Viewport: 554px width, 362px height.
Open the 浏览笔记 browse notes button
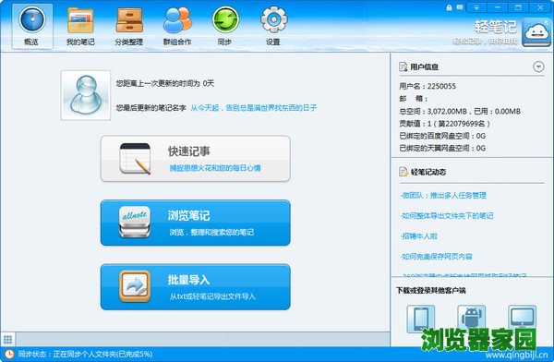pyautogui.click(x=196, y=223)
